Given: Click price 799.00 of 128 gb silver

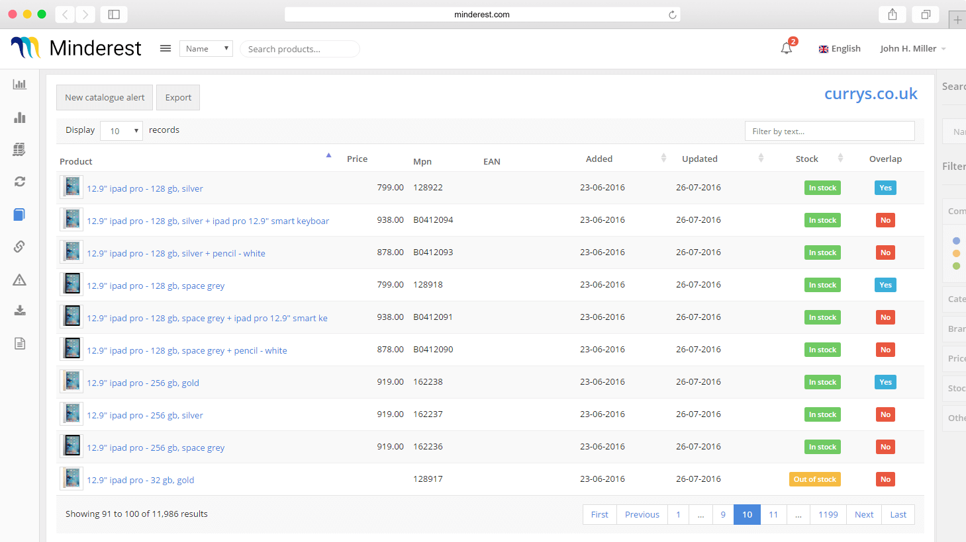Looking at the screenshot, I should (x=390, y=187).
